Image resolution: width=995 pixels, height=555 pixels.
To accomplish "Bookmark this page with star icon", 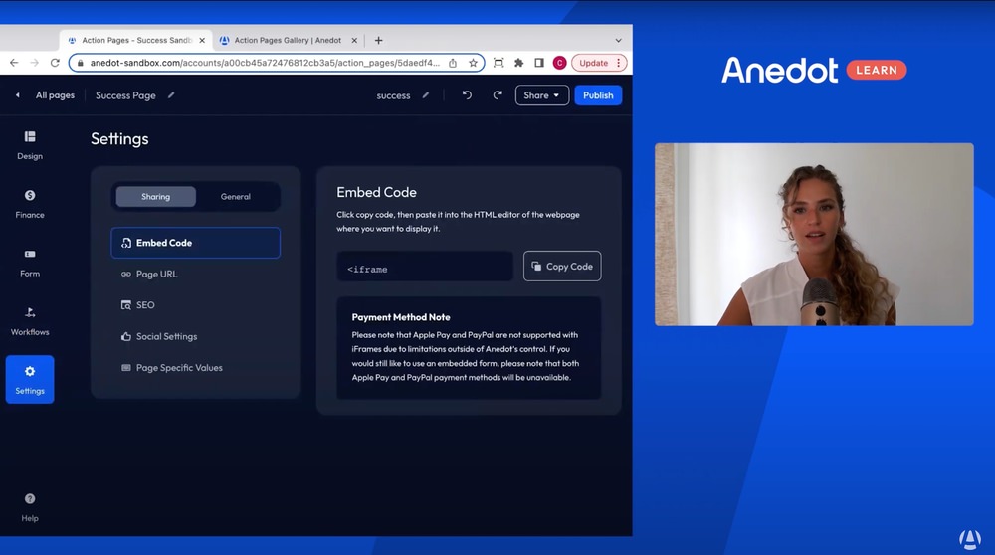I will tap(473, 63).
